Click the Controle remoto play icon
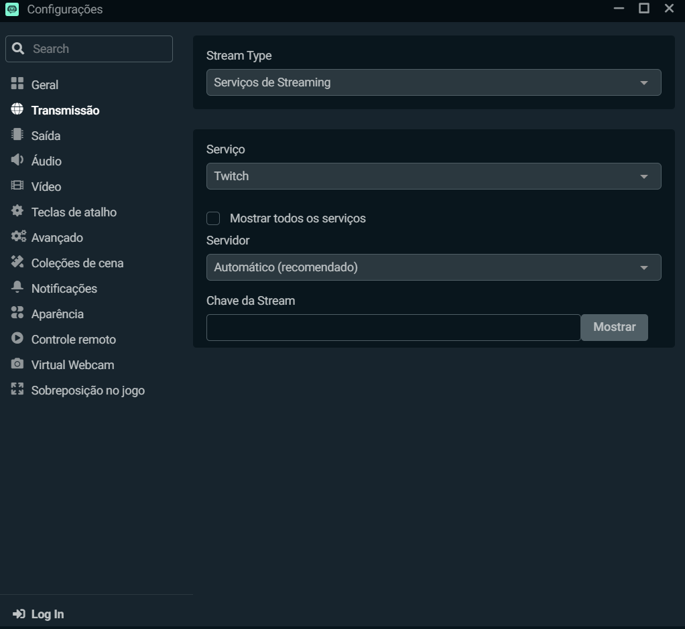Screen dimensions: 685x629 [x=17, y=338]
